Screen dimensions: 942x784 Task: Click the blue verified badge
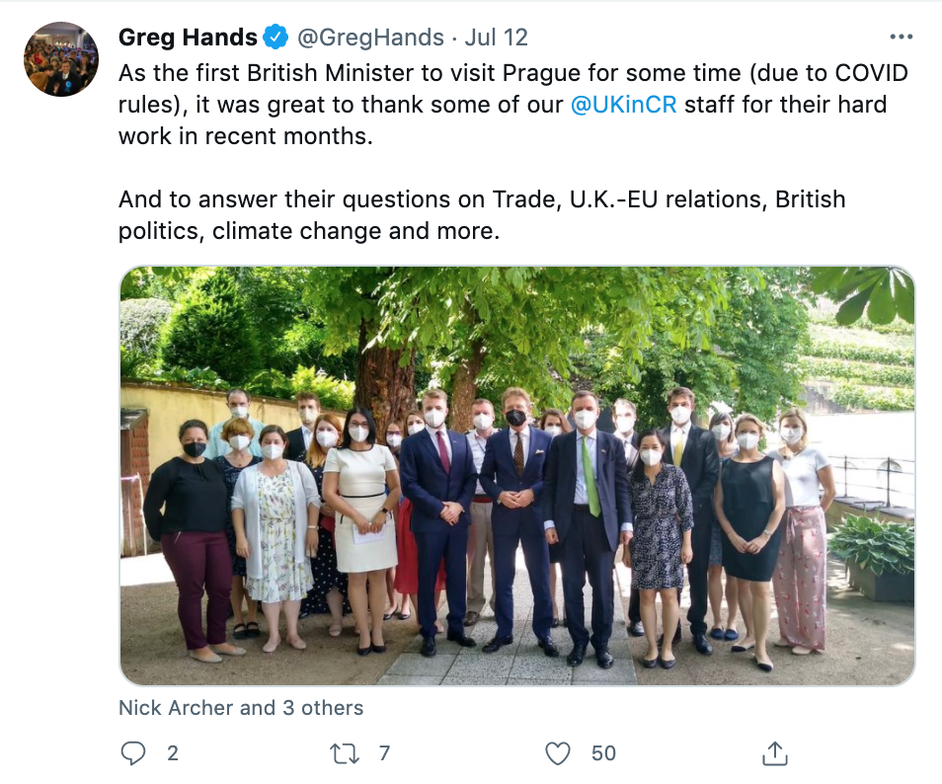(275, 38)
